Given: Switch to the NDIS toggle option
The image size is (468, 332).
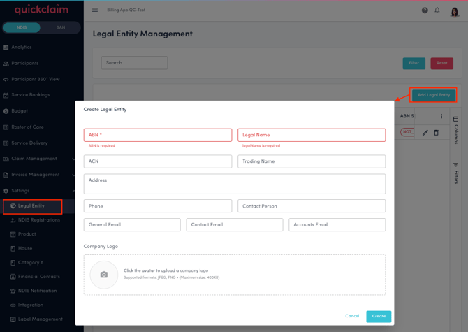Looking at the screenshot, I should tap(22, 27).
